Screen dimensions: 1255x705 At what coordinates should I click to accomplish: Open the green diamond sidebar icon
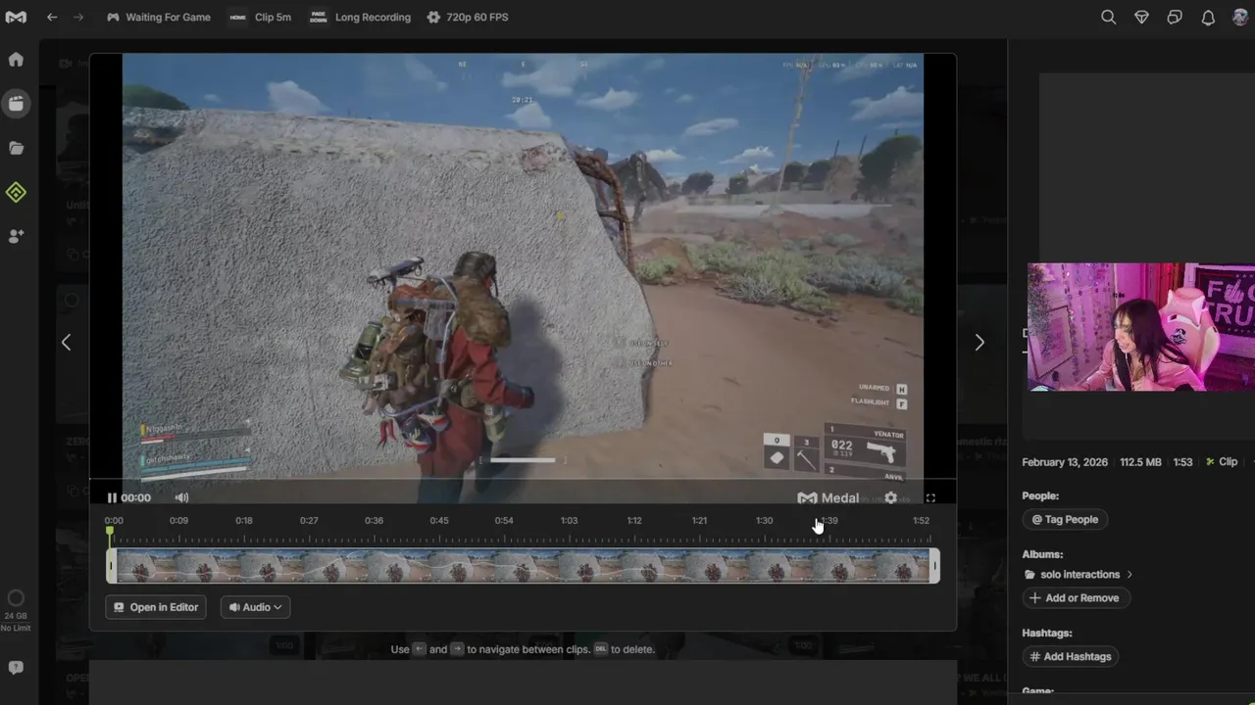click(x=16, y=193)
